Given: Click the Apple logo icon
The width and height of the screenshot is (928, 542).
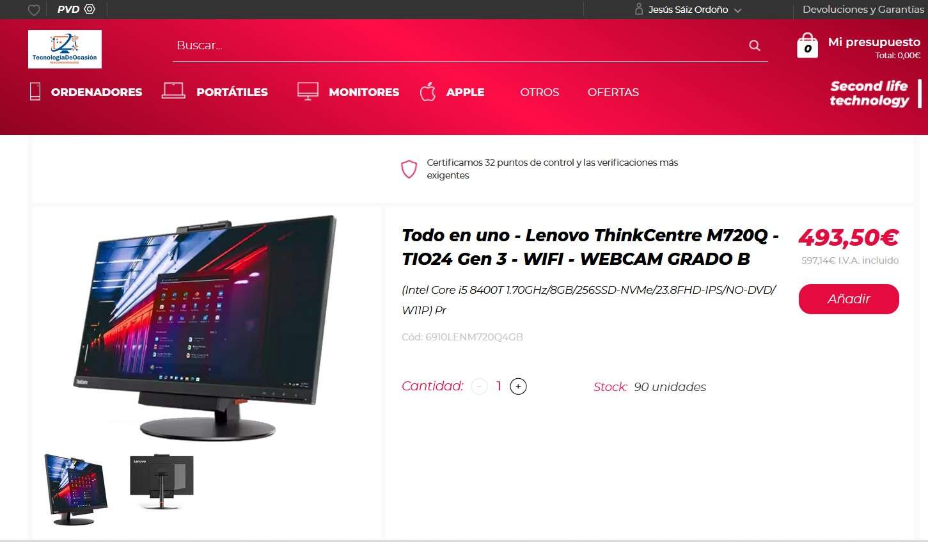Looking at the screenshot, I should click(428, 92).
